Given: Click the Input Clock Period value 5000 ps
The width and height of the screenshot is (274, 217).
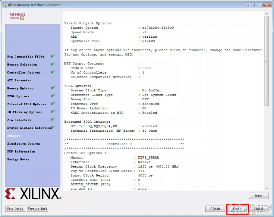Looking at the screenshot, I should point(145,175).
